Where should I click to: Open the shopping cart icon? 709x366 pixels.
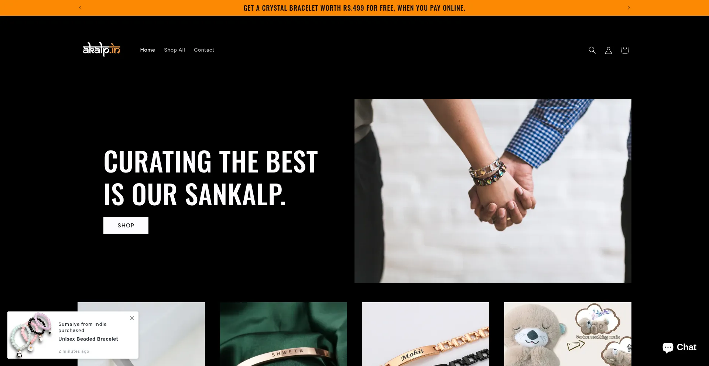coord(624,50)
